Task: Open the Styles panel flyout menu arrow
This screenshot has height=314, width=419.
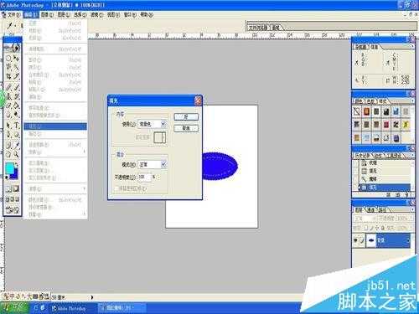Action: 412,100
